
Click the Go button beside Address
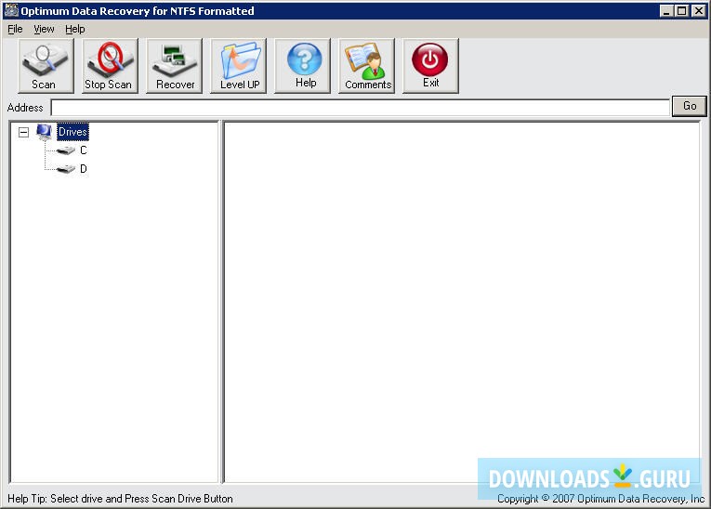point(690,106)
